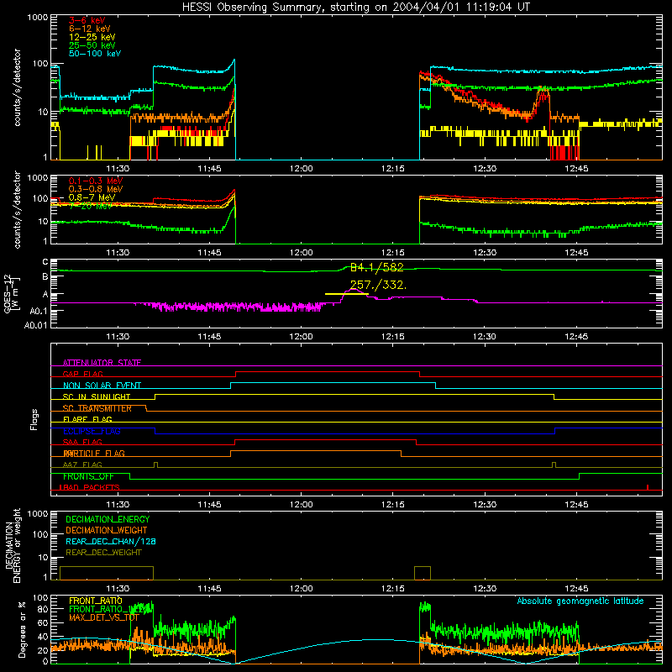Click the REAR_DEC_CHAN/128 legend label

111,542
